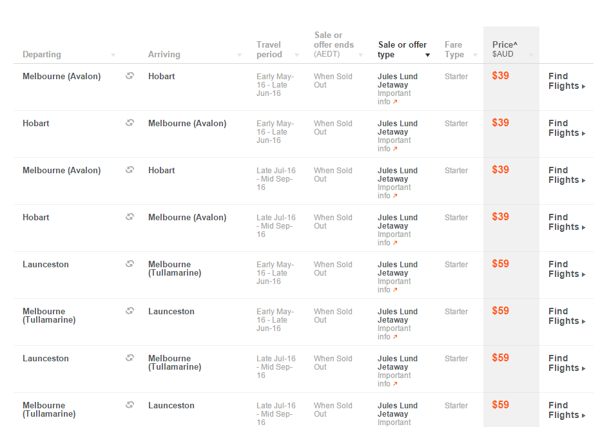Sort by Price $AUD column arrow
609x427 pixels.
(531, 55)
